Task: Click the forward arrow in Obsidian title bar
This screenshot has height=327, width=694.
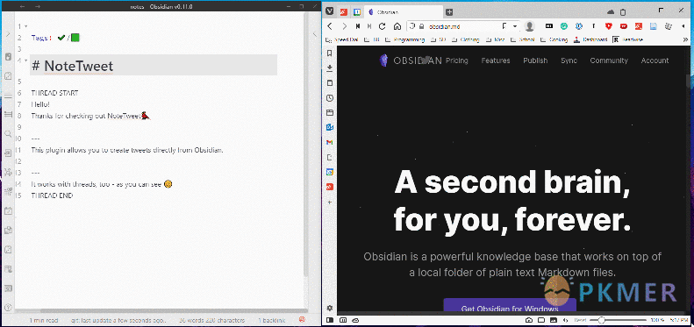Action: pos(38,7)
